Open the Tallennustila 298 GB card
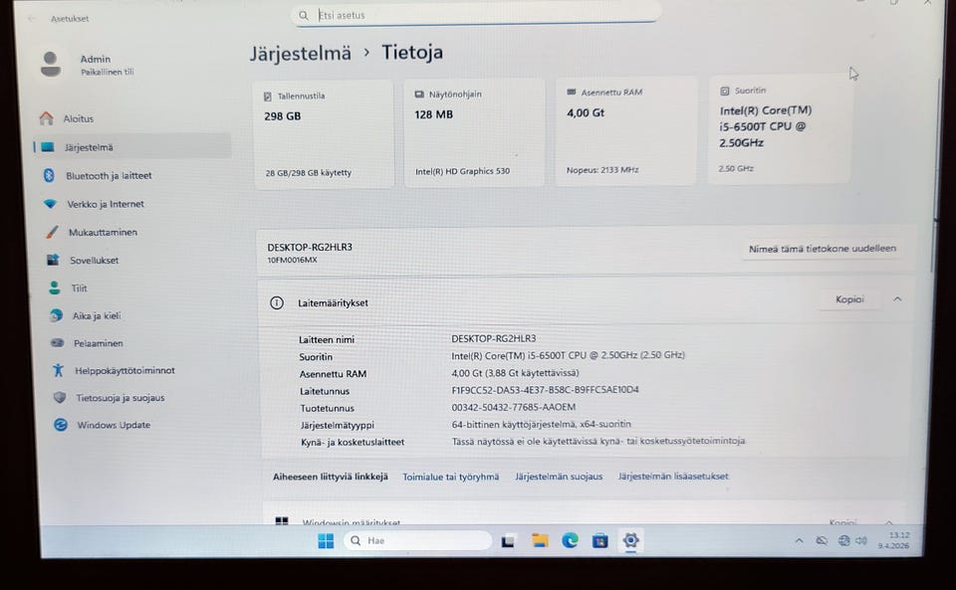 (x=324, y=134)
